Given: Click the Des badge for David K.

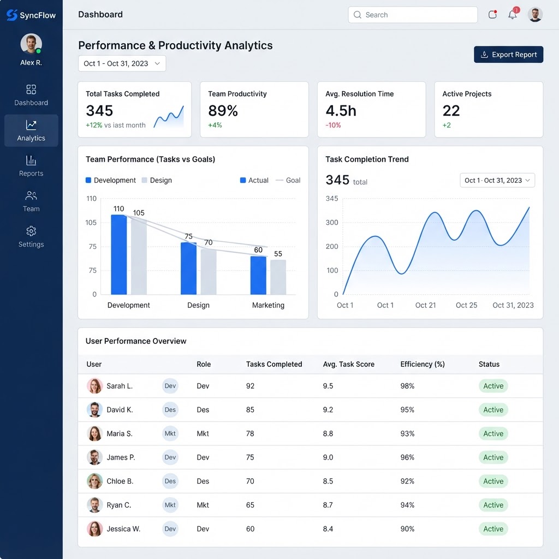Looking at the screenshot, I should tap(170, 409).
